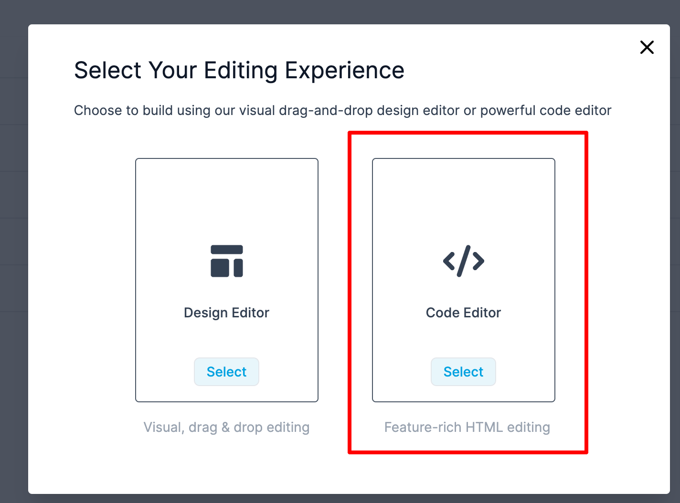Click the dimmed backdrop above the dialog
680x503 pixels.
pos(334,11)
